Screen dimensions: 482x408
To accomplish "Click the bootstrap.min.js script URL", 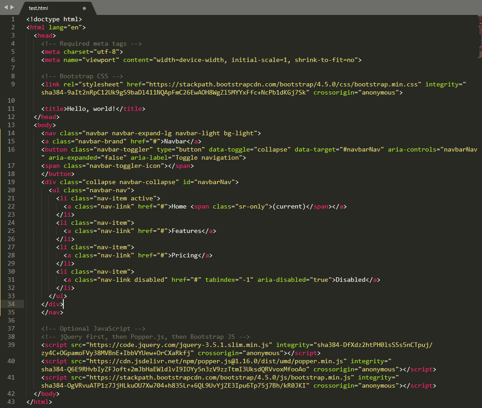I will (x=220, y=378).
